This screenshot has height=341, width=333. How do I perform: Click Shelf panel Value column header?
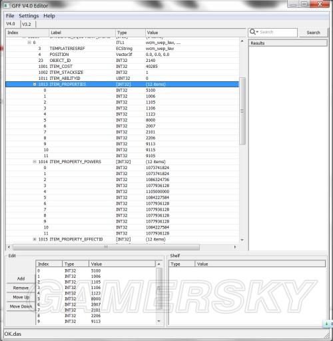pyautogui.click(x=260, y=264)
